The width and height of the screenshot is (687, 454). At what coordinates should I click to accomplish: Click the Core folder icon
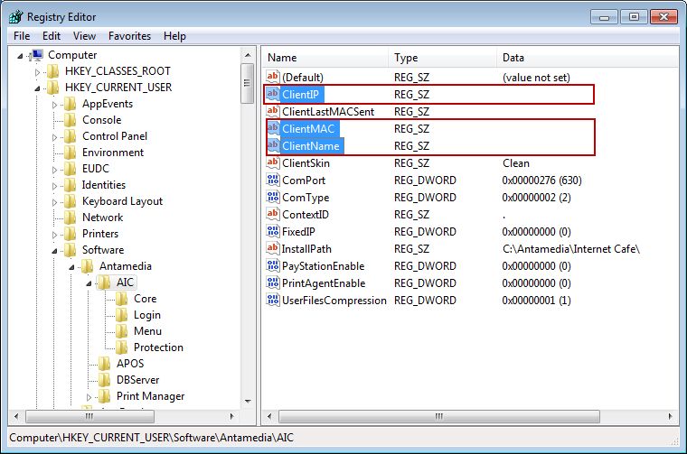(x=122, y=299)
